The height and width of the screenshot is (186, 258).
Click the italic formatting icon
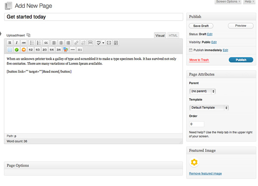click(x=17, y=43)
